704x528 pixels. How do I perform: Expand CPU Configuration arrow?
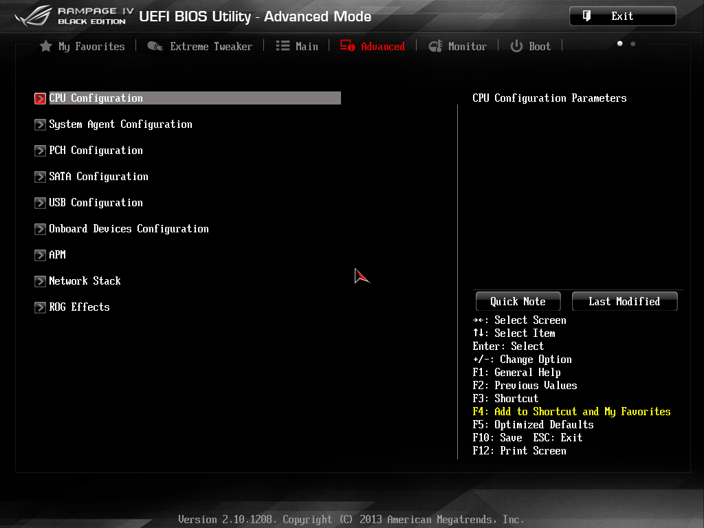tap(41, 98)
